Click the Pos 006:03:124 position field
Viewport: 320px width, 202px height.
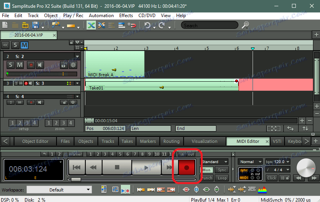[106, 128]
